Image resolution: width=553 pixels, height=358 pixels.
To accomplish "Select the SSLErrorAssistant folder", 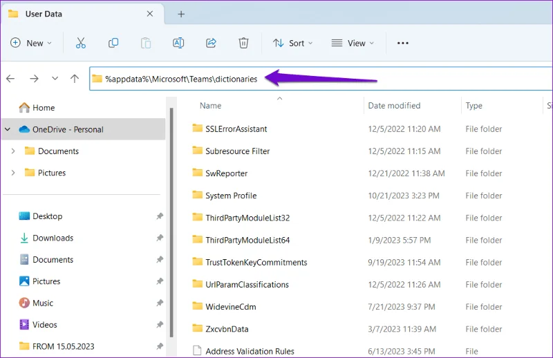I will tap(236, 129).
